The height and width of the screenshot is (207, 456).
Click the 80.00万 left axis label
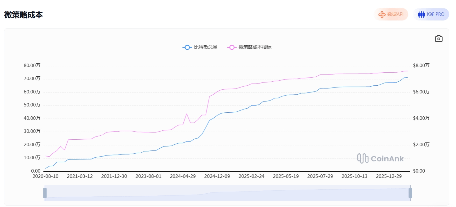(32, 65)
